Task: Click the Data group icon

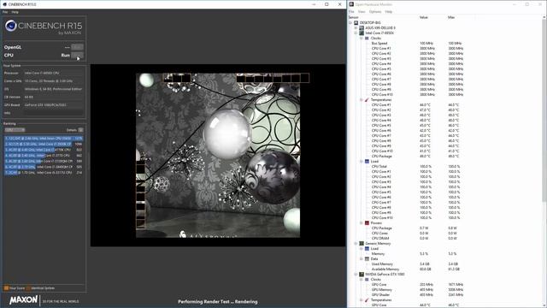Action: click(x=367, y=258)
